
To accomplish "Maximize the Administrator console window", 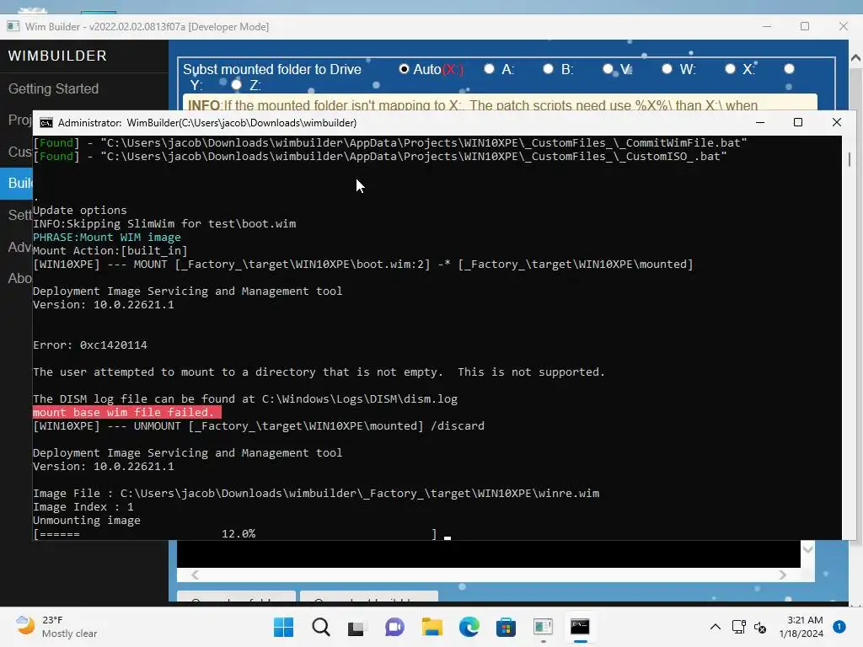I will (x=798, y=123).
